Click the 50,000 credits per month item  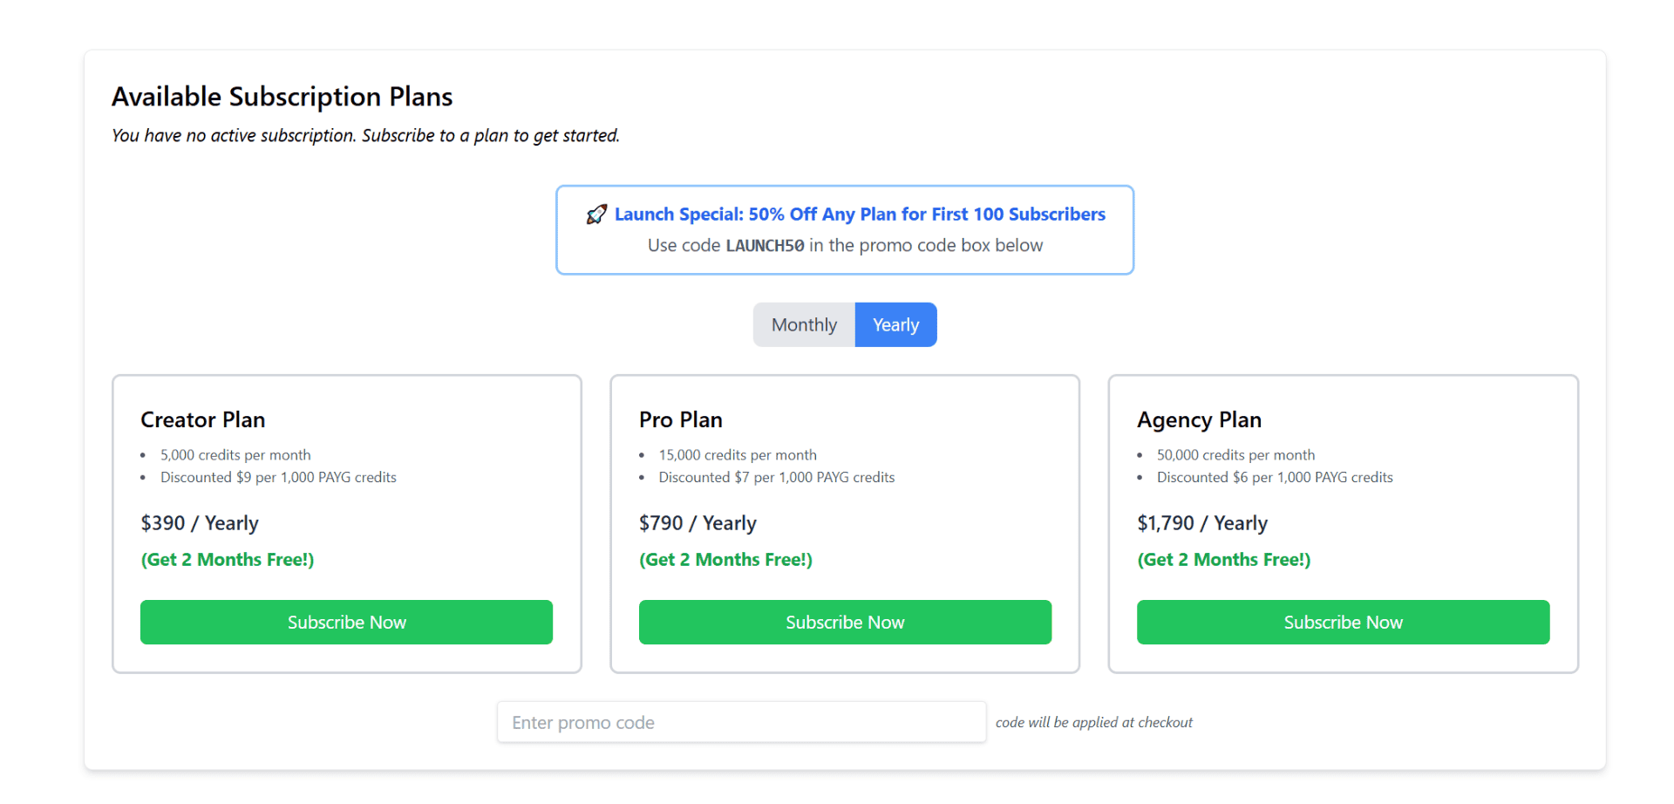(1235, 455)
